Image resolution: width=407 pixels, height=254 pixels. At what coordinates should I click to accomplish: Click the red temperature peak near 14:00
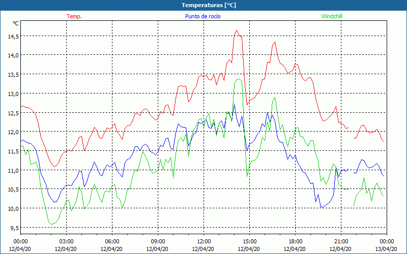pos(237,30)
